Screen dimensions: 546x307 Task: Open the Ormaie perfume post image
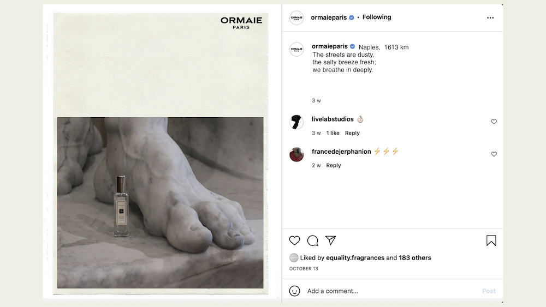point(161,153)
